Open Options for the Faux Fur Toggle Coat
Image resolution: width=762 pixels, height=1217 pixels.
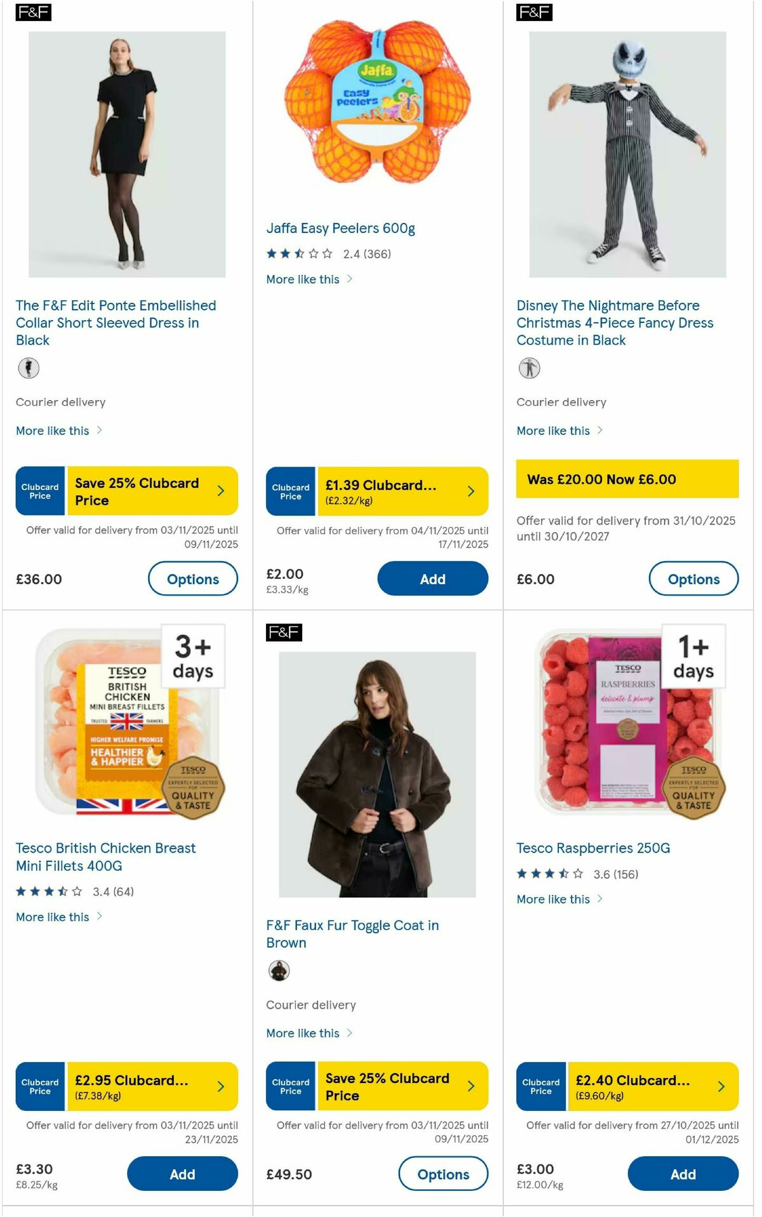tap(443, 1174)
